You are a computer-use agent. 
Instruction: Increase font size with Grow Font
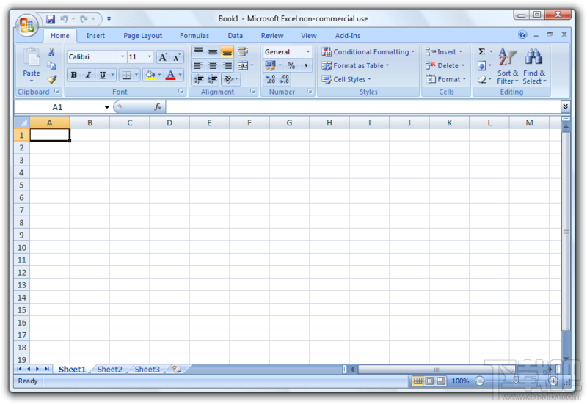click(x=163, y=57)
